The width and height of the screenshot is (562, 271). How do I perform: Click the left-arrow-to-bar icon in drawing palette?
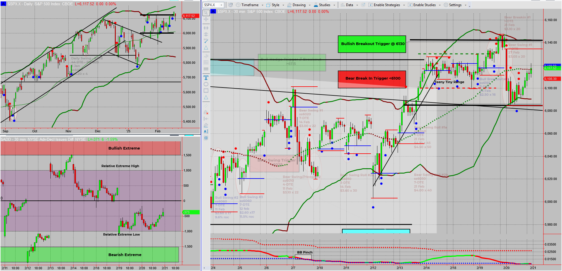coord(206,119)
